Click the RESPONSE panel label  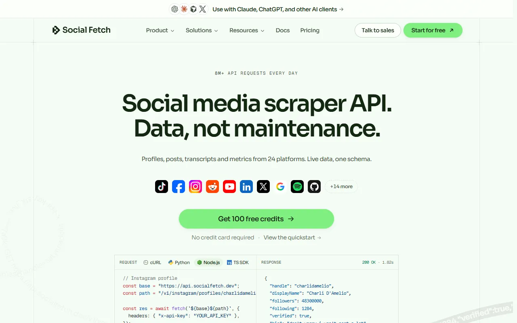coord(271,262)
